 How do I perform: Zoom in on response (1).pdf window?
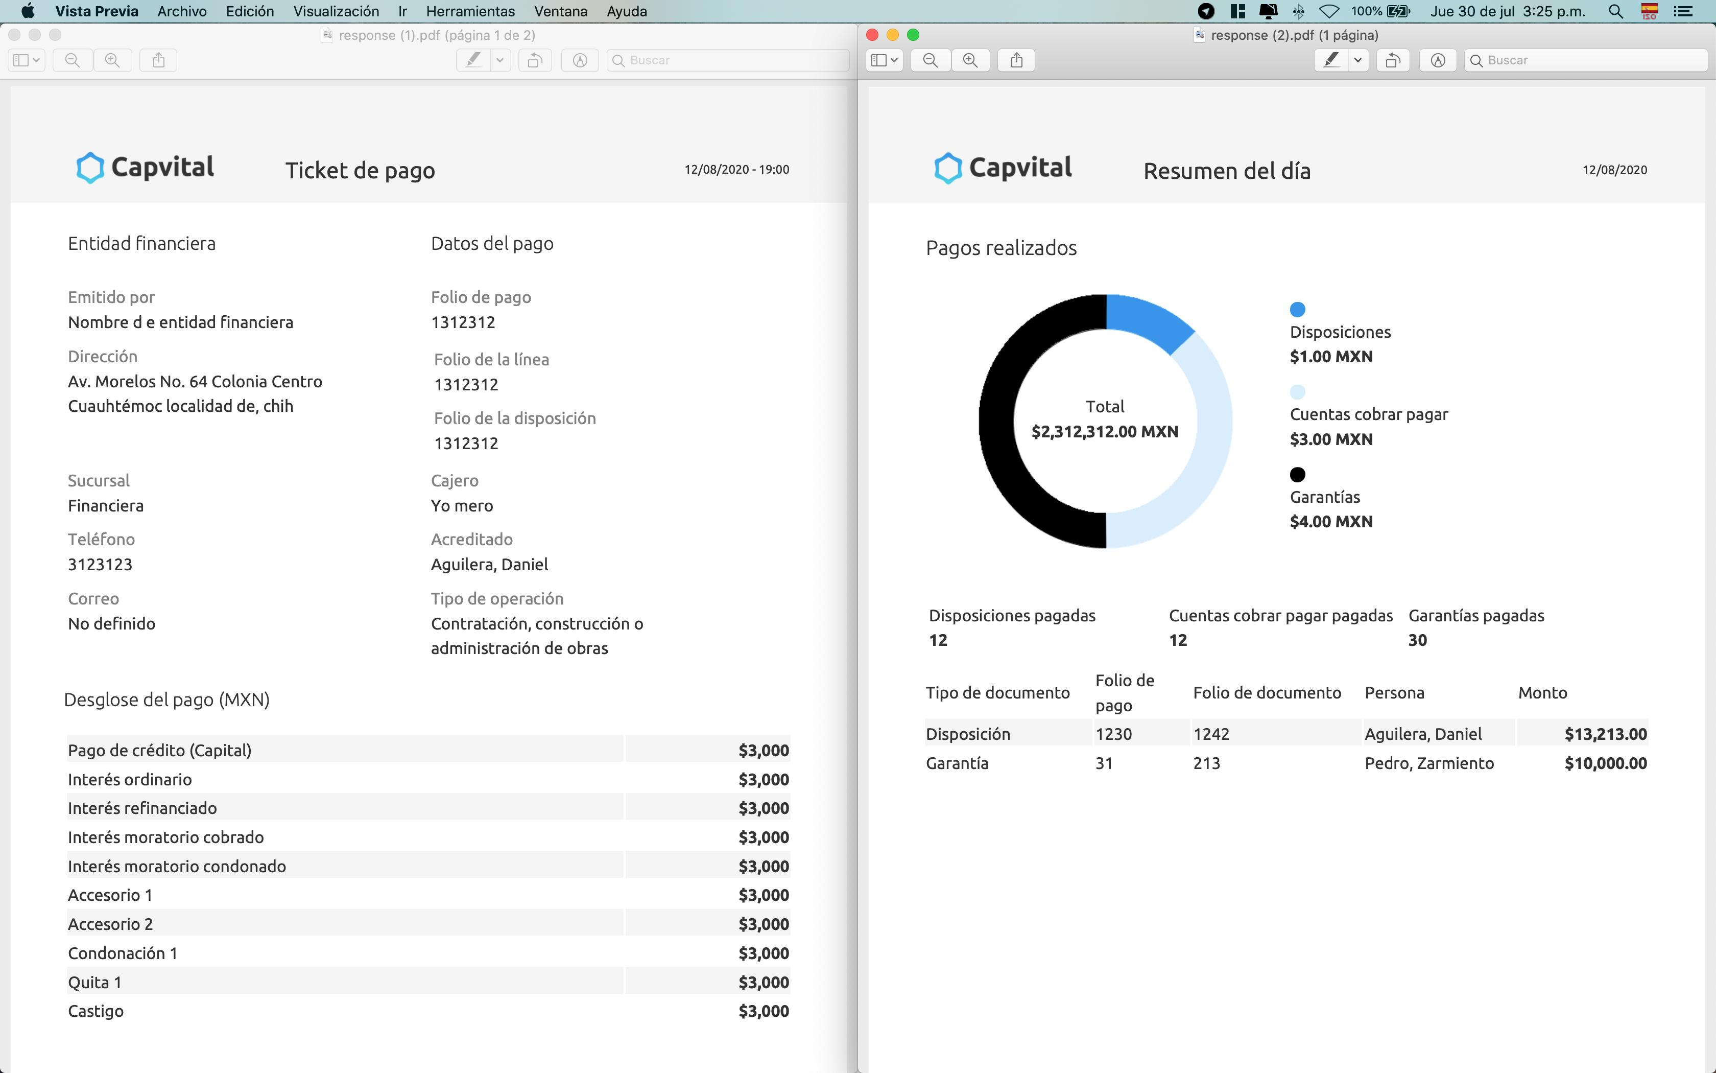(112, 60)
